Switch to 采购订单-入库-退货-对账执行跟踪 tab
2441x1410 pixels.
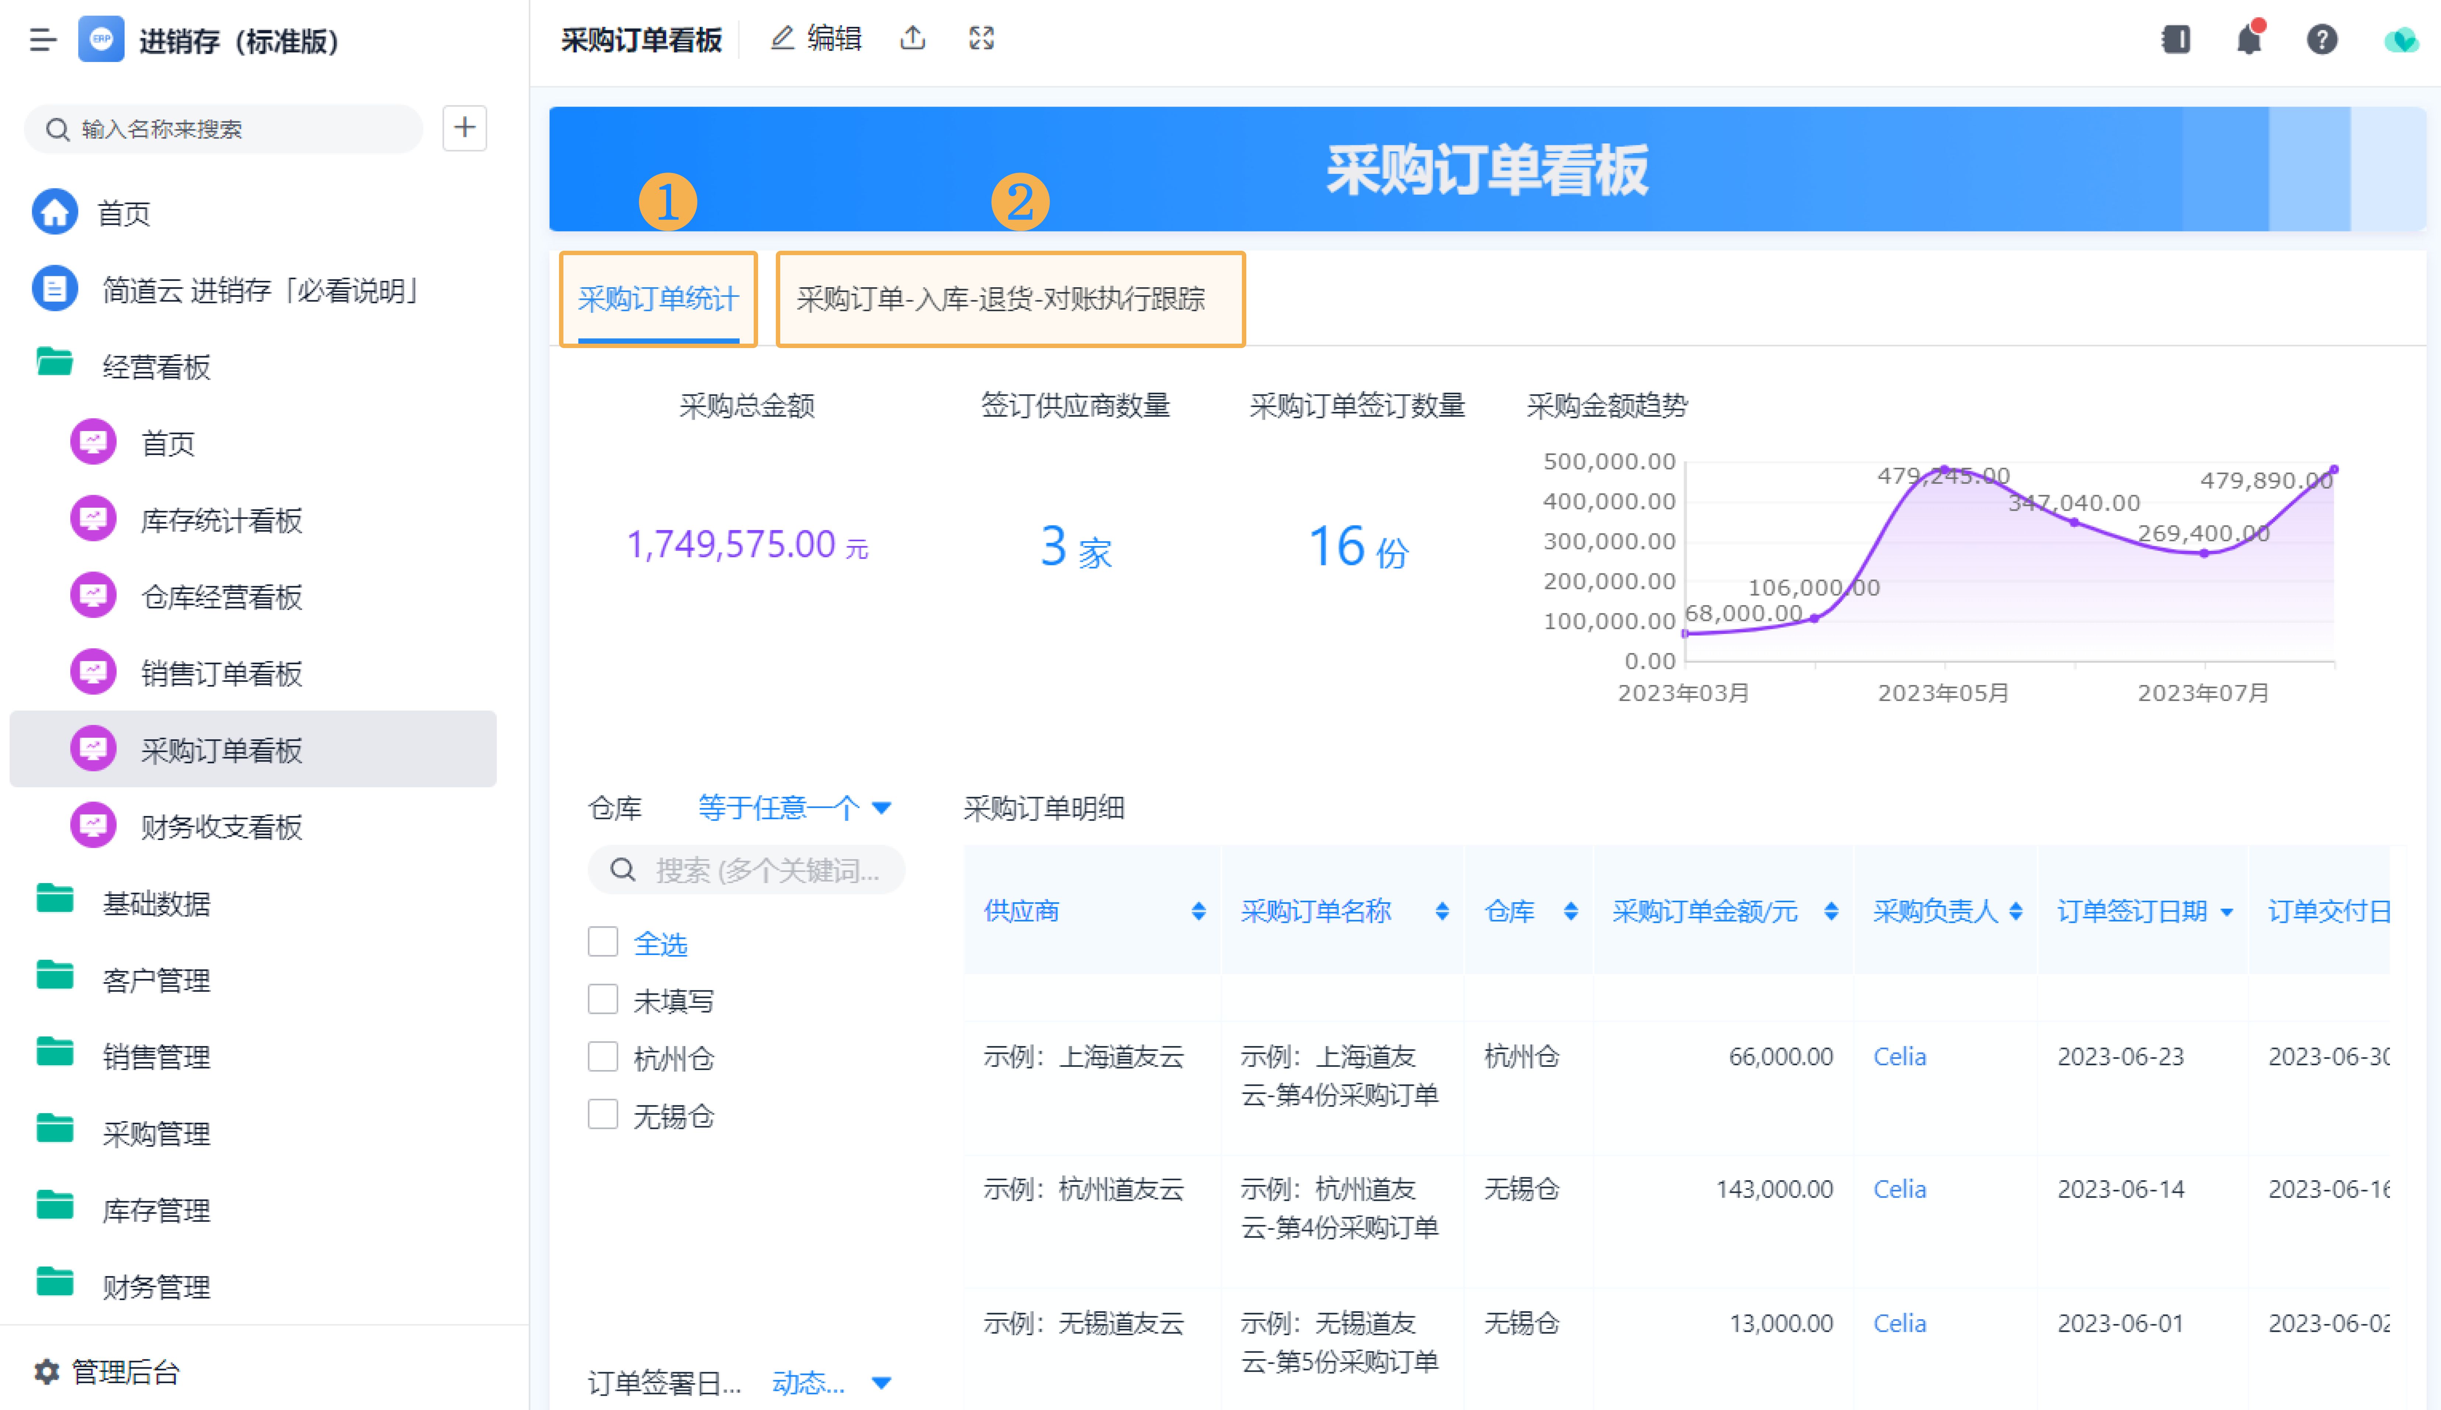click(x=1000, y=298)
